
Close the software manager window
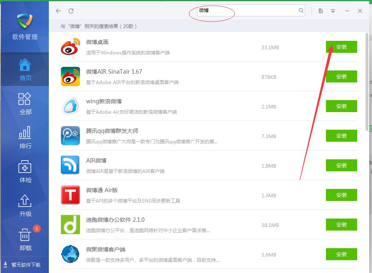pos(360,11)
